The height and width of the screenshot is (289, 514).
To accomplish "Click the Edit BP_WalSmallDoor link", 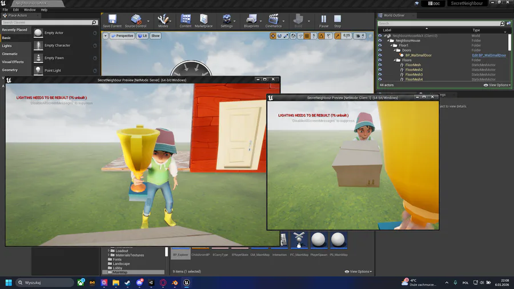I will (x=489, y=55).
